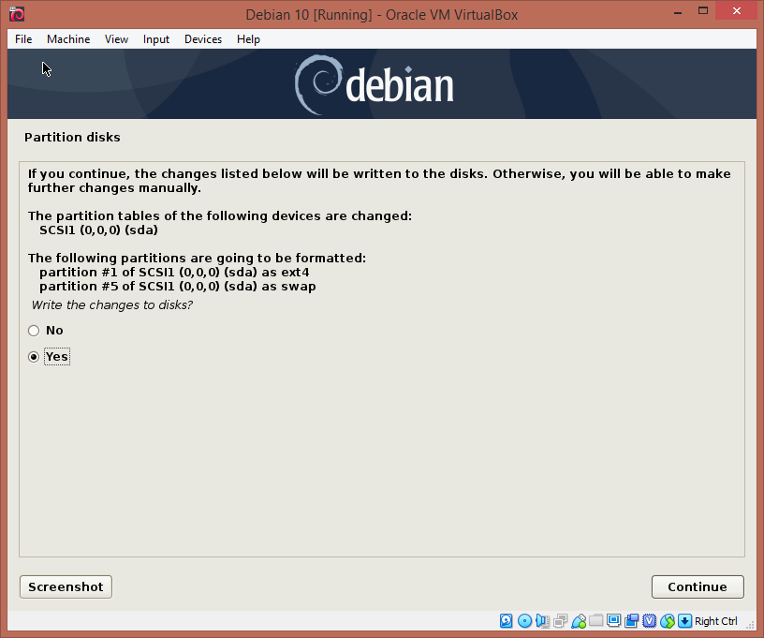Minimize the VirtualBox window
Viewport: 764px width, 638px height.
coord(678,11)
